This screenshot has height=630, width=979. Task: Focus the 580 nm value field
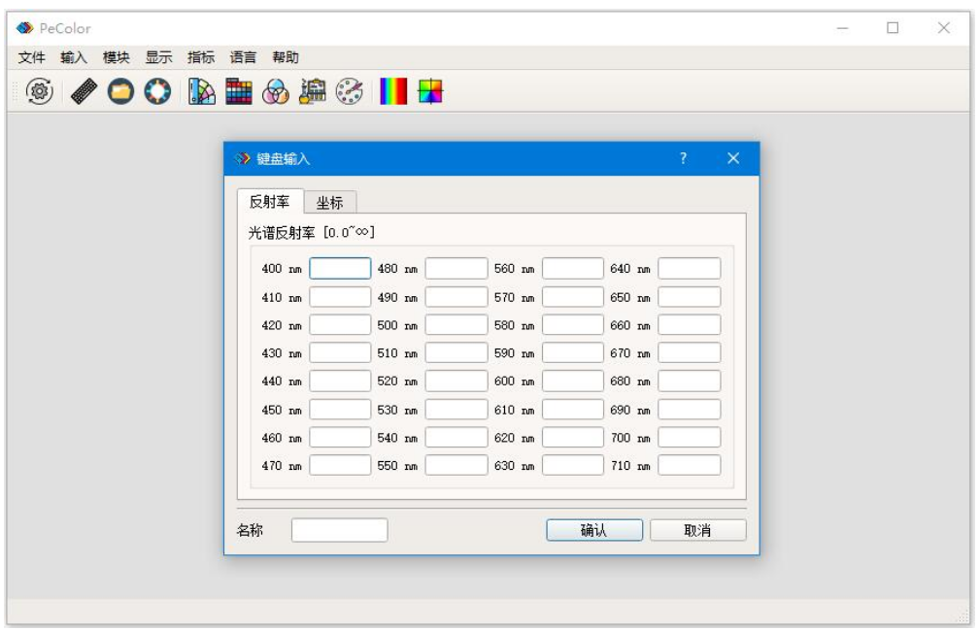[573, 325]
